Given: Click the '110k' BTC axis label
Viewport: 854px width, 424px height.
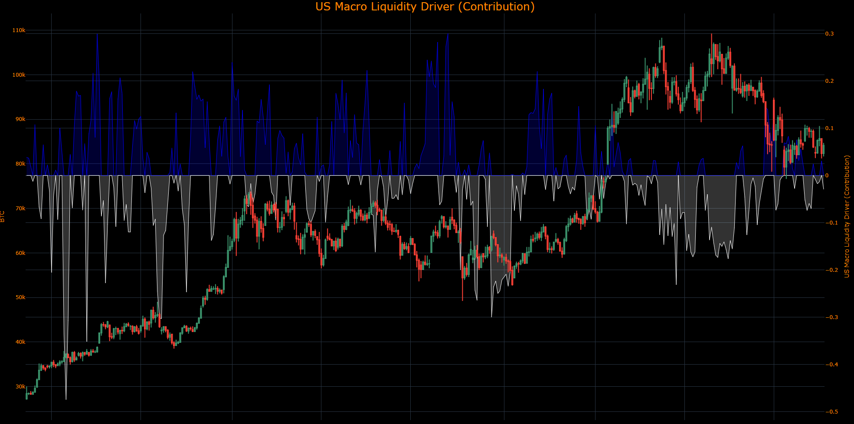Looking at the screenshot, I should [x=19, y=30].
